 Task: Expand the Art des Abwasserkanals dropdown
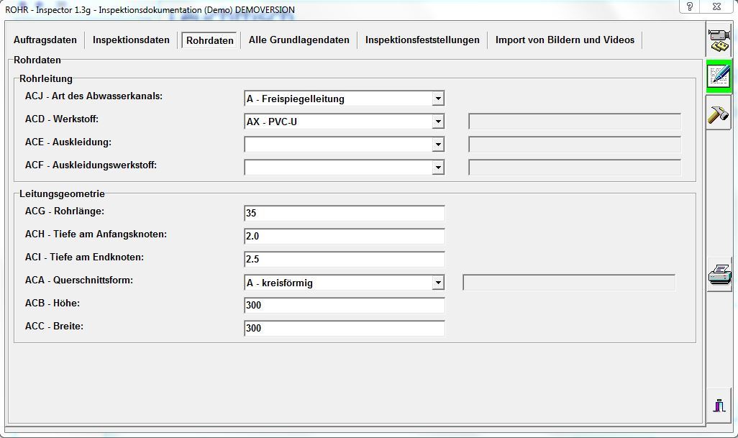coord(438,99)
